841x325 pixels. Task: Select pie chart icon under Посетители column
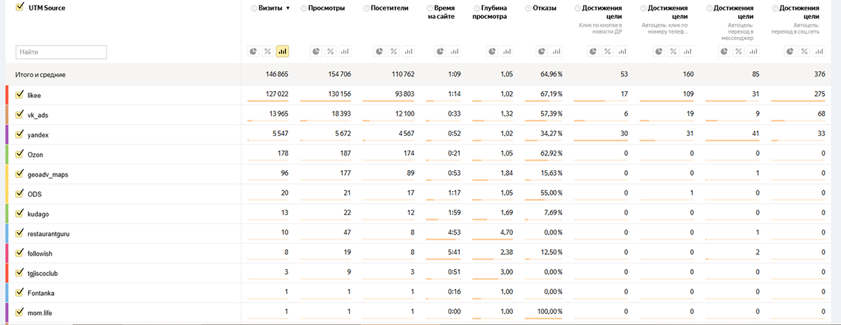click(379, 51)
